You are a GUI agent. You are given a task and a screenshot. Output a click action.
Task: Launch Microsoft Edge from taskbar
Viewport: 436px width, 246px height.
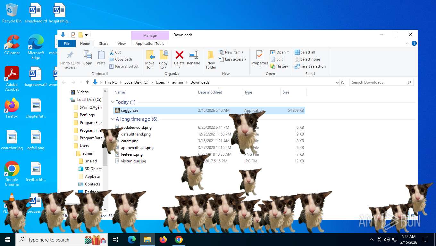click(132, 240)
